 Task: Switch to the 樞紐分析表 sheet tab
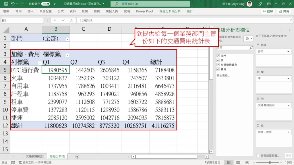tap(57, 156)
